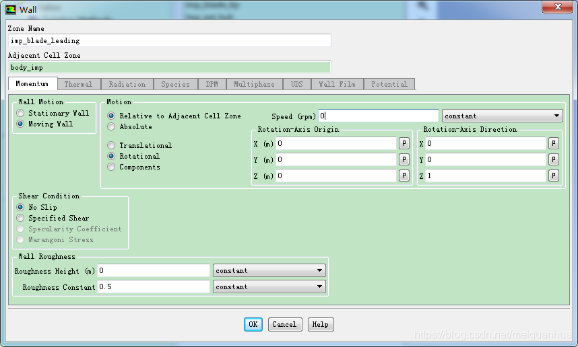
Task: Open Help for the Wall dialog
Action: tap(321, 324)
